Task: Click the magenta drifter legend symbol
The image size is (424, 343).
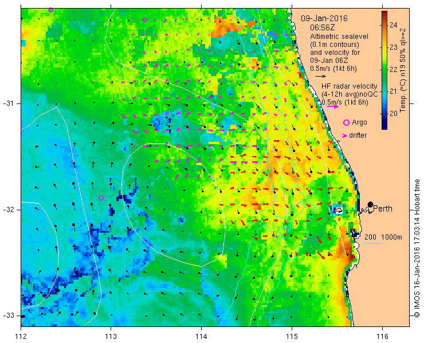Action: click(x=345, y=135)
